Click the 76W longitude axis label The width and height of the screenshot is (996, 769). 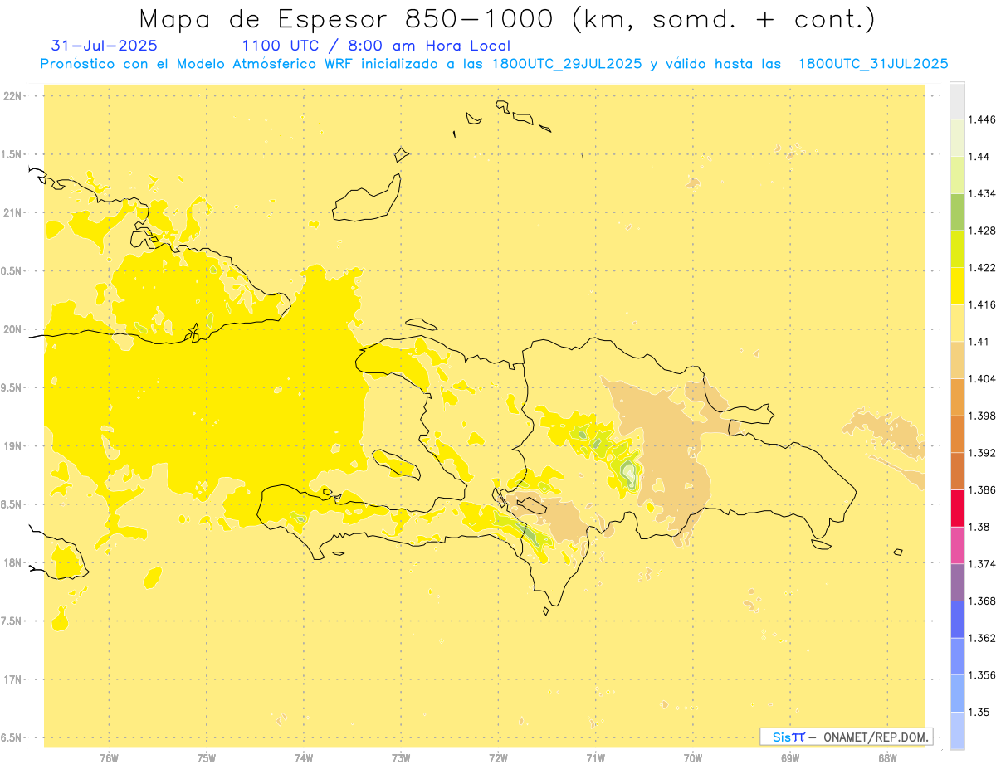(x=109, y=757)
